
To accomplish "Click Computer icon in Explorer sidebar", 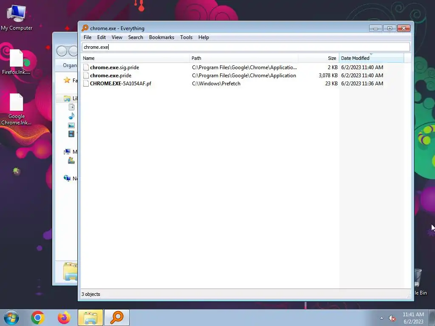I will pyautogui.click(x=67, y=152).
